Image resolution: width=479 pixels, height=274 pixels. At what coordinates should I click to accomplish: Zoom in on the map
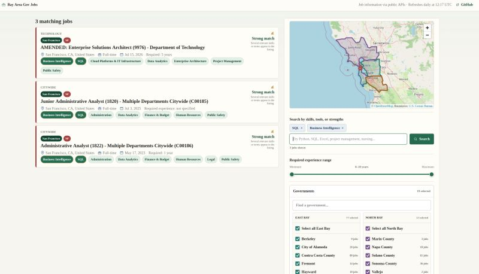(x=427, y=28)
